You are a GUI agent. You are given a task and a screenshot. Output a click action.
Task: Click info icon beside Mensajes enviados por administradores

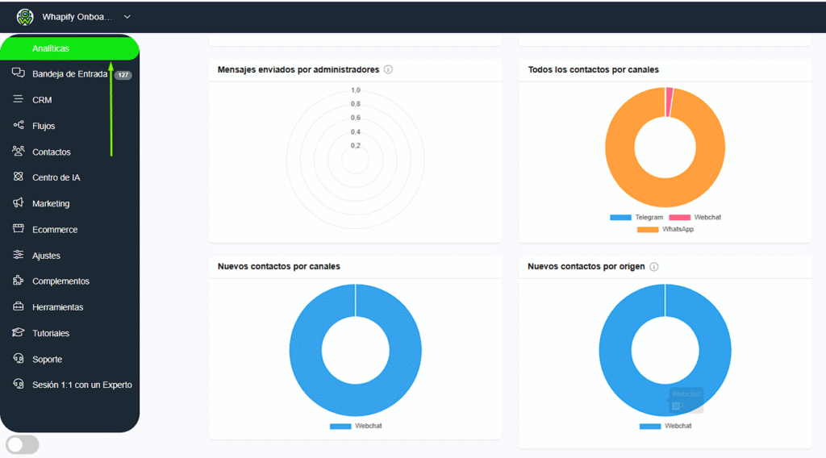tap(388, 70)
